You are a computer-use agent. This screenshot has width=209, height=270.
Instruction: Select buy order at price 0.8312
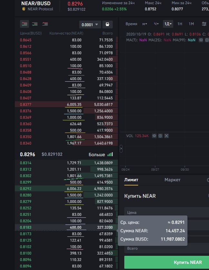(x=66, y=169)
